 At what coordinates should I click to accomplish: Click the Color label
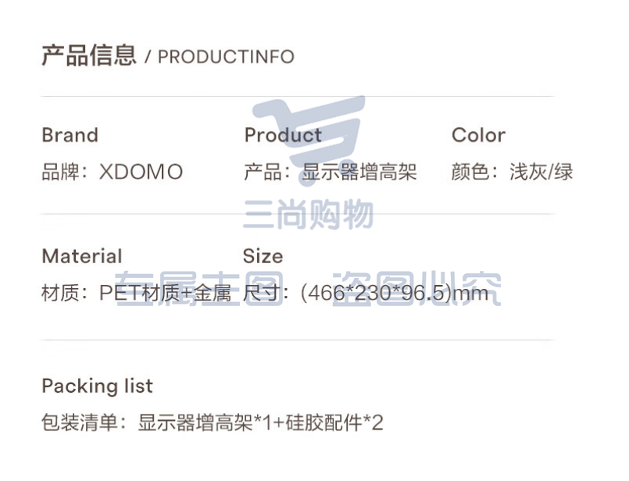coord(478,135)
